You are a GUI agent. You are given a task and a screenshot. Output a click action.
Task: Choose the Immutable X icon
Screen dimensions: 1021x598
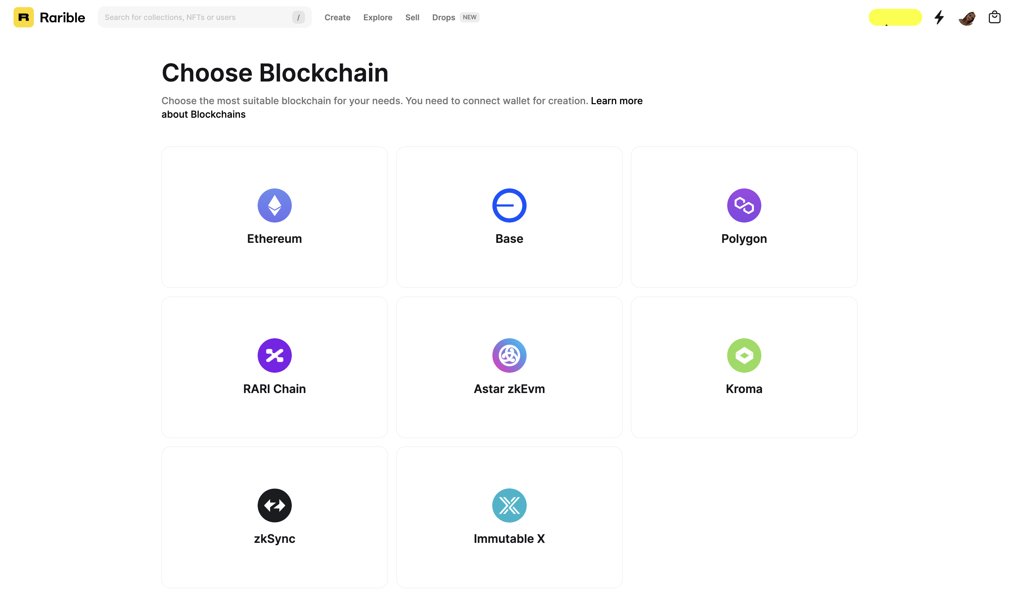[x=509, y=505]
